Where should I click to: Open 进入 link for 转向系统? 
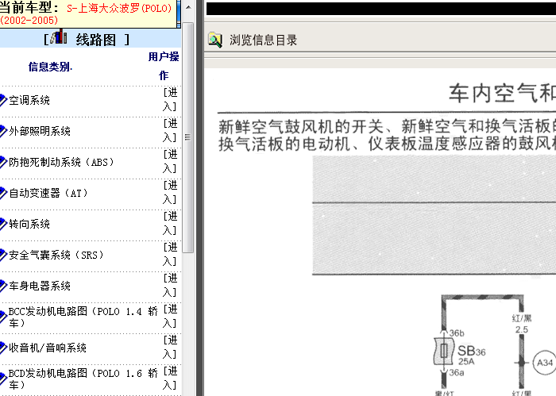click(x=170, y=223)
